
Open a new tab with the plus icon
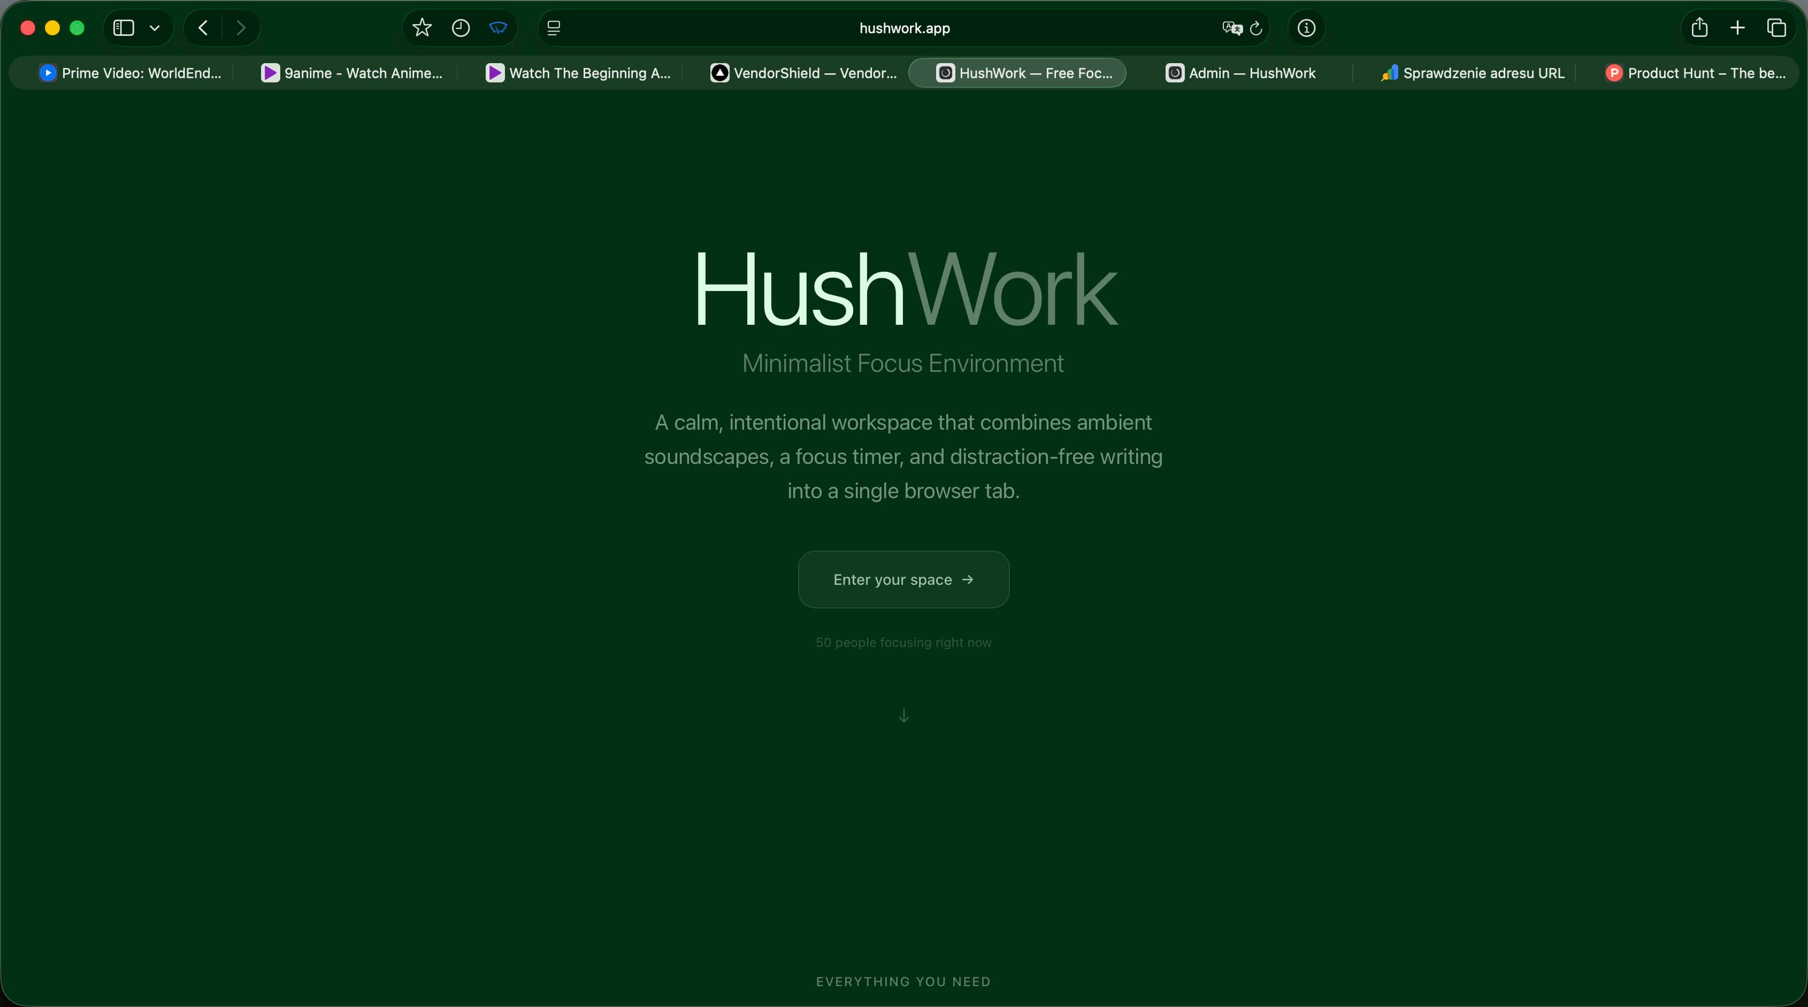pos(1737,28)
